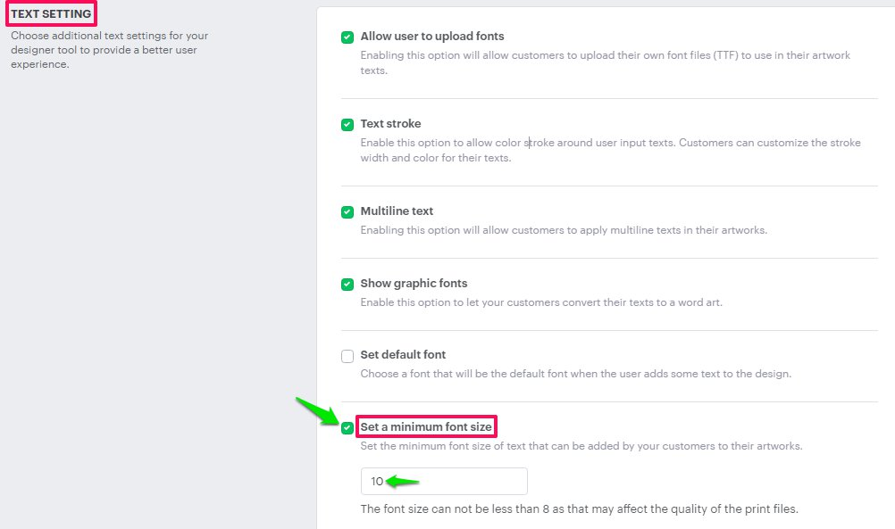
Task: Click the TEXT SETTING section heading
Action: (51, 14)
